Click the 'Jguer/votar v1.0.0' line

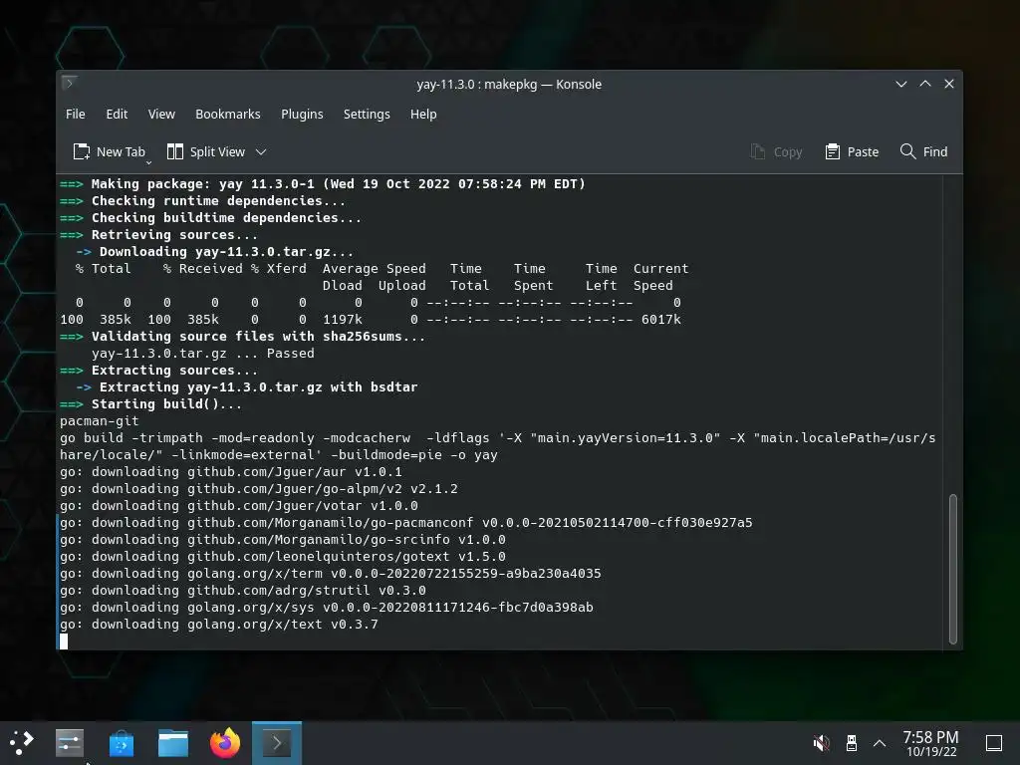click(x=239, y=505)
